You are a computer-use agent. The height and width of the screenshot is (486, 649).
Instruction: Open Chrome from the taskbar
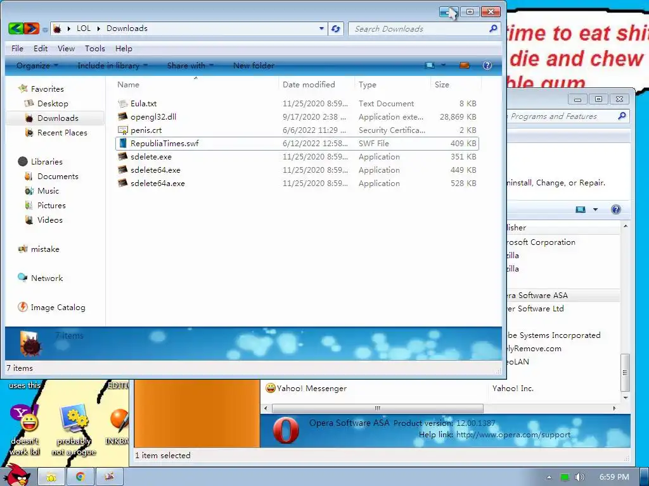click(x=80, y=477)
